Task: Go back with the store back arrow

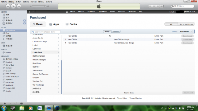Action: point(29,12)
